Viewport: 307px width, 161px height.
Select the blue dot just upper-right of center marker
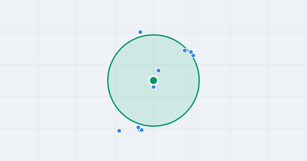click(x=159, y=71)
